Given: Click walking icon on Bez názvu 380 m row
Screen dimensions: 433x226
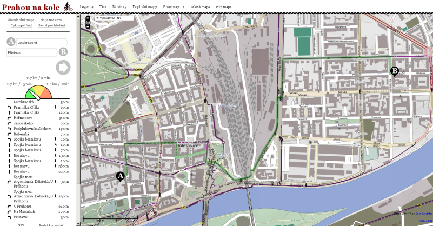Looking at the screenshot, I should (56, 167).
